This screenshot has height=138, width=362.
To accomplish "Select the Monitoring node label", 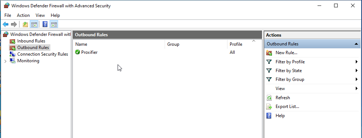I will 28,61.
